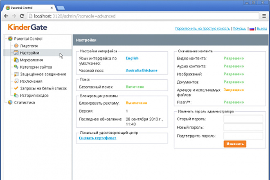Toggle Flash Разрешено value

(x=234, y=102)
